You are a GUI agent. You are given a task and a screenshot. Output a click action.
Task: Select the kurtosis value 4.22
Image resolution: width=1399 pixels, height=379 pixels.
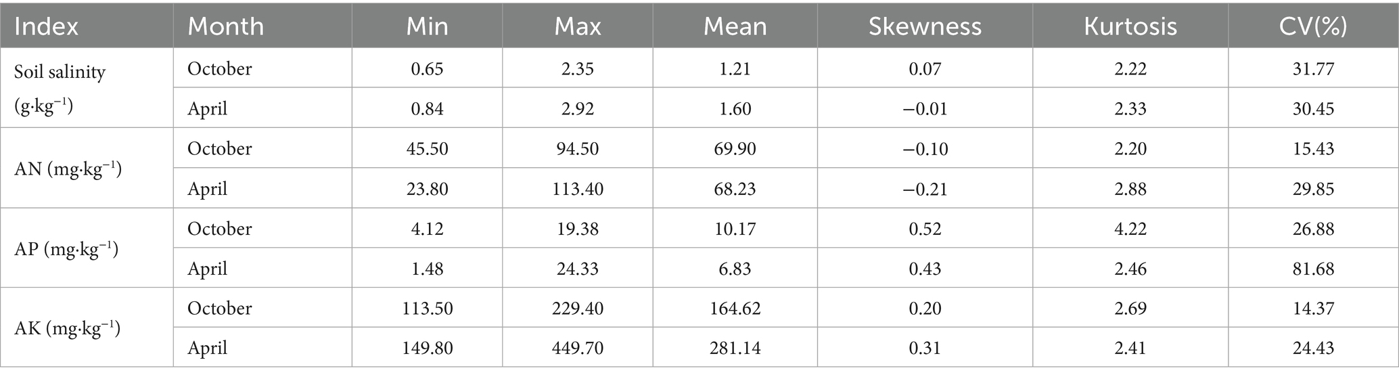tap(1130, 229)
